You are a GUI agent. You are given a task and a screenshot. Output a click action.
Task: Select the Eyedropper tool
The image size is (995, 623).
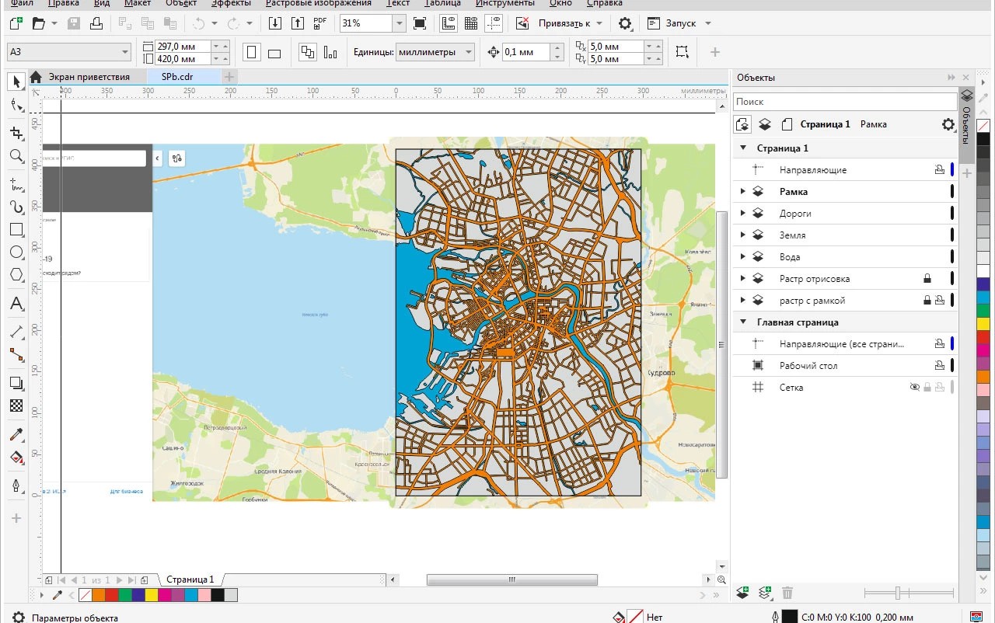coord(16,435)
